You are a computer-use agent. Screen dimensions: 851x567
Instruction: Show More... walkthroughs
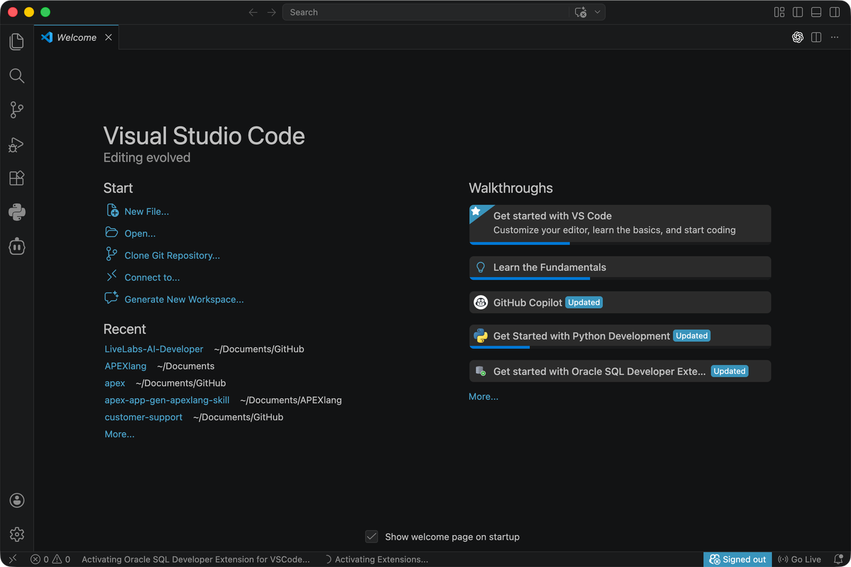click(483, 397)
